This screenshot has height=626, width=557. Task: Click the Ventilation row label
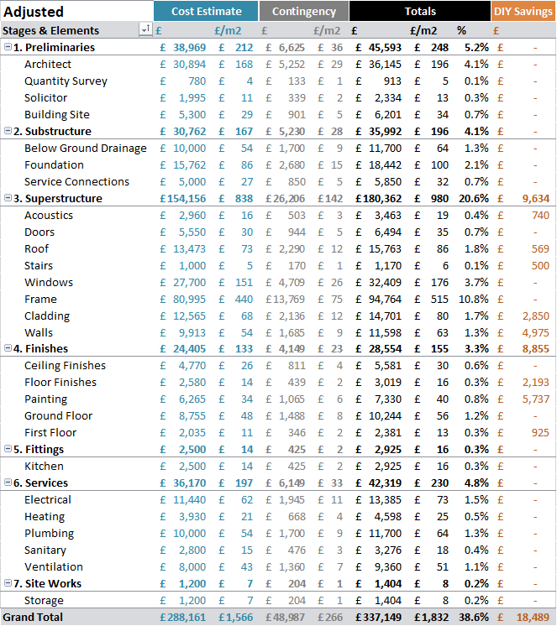coord(54,567)
